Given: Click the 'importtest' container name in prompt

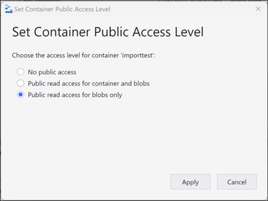Looking at the screenshot, I should [x=137, y=55].
